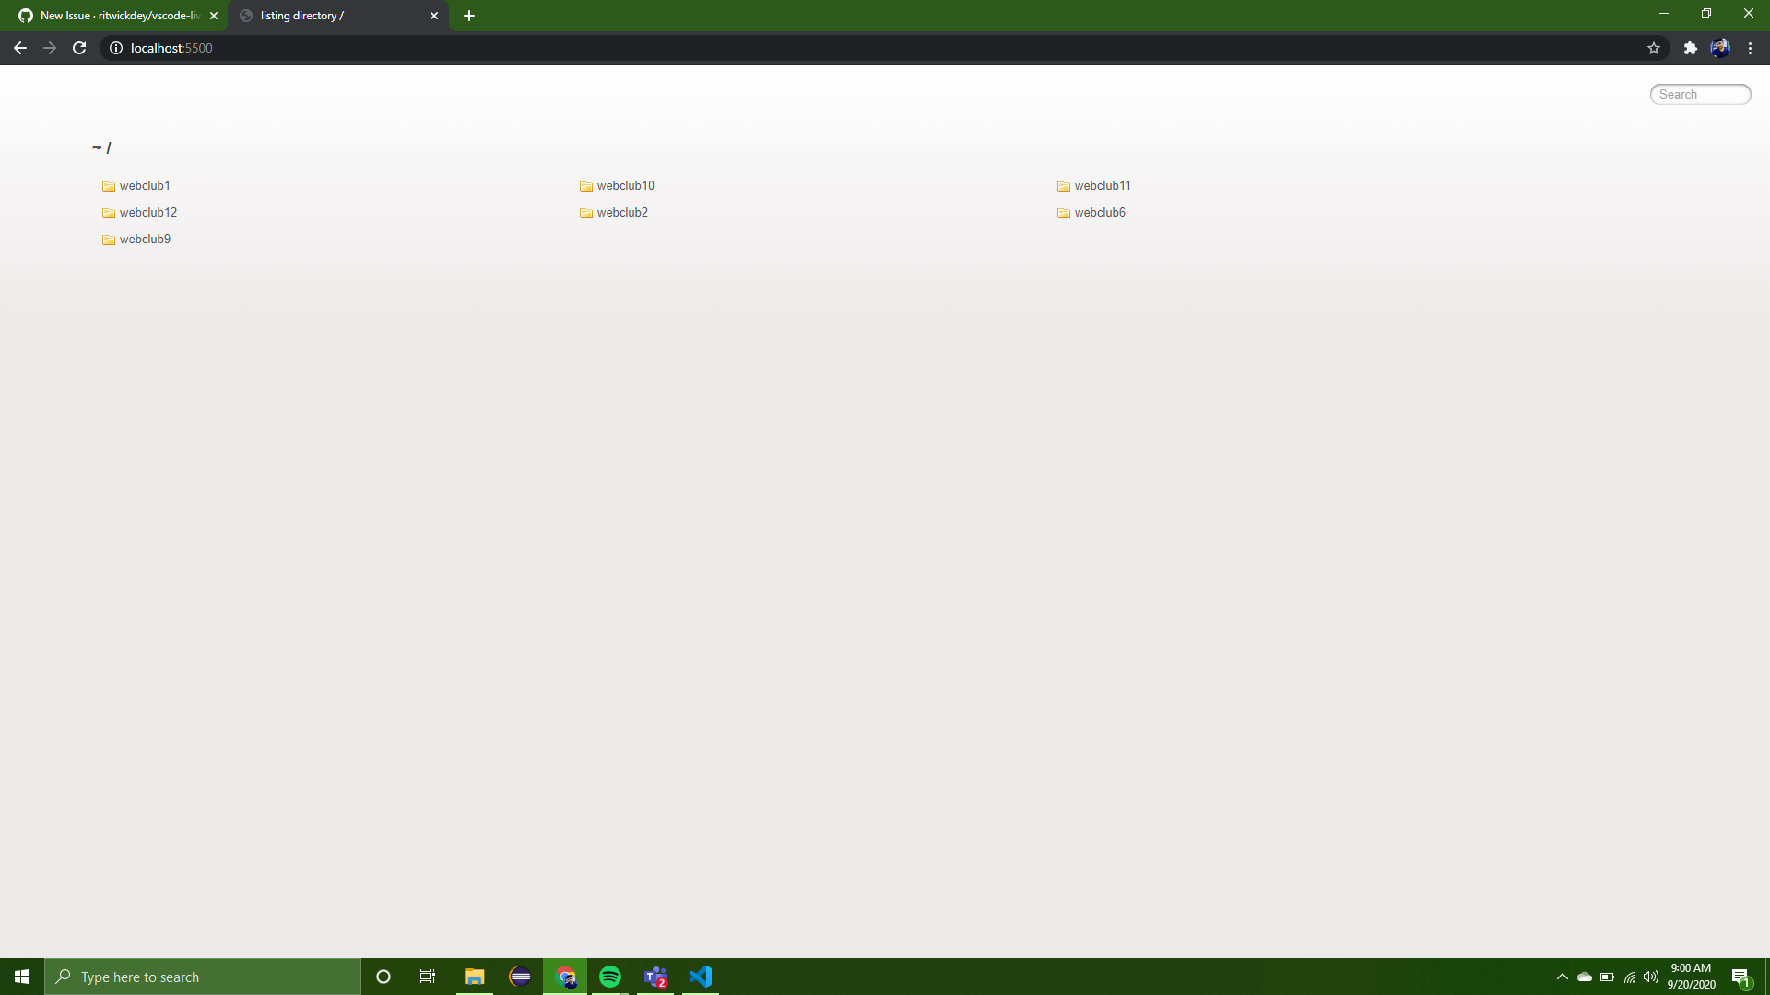Image resolution: width=1770 pixels, height=995 pixels.
Task: Launch Spotify from the taskbar
Action: coord(610,977)
